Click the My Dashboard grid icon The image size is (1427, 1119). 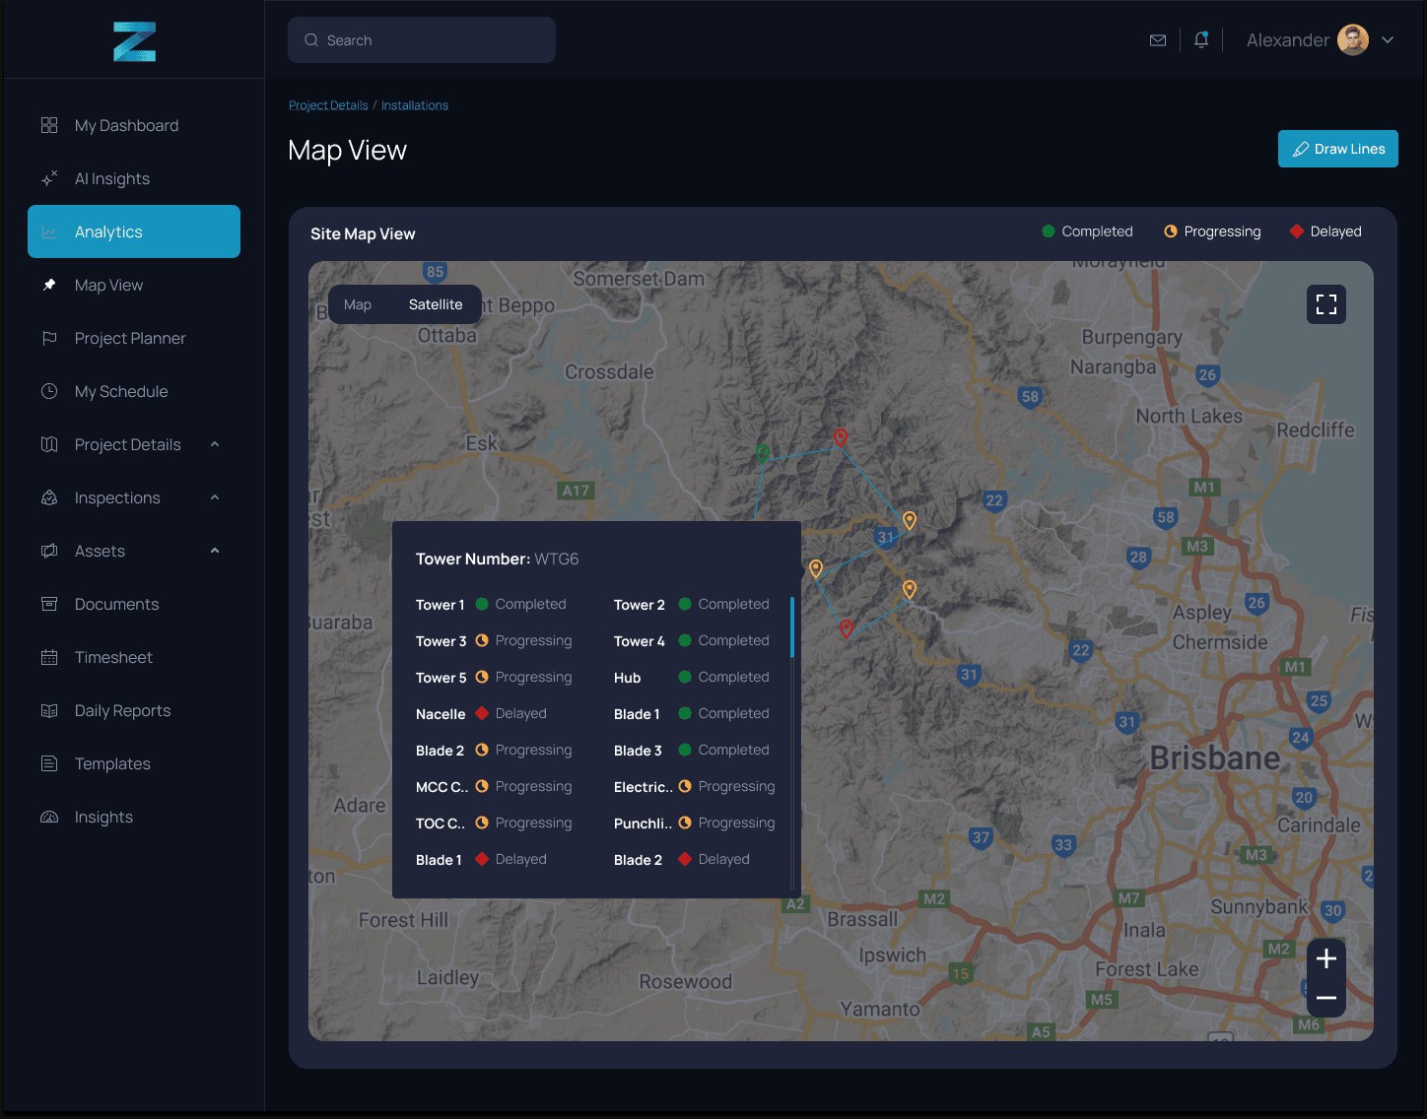(x=49, y=125)
